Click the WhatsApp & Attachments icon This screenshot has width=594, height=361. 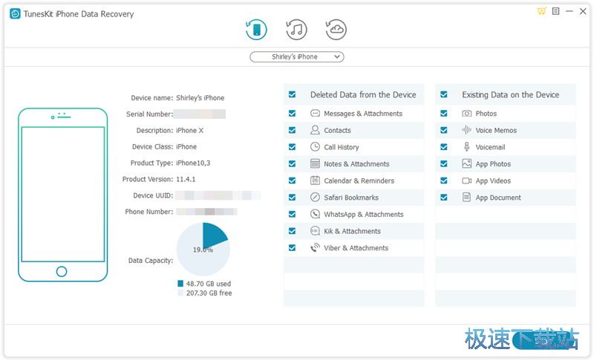coord(315,214)
